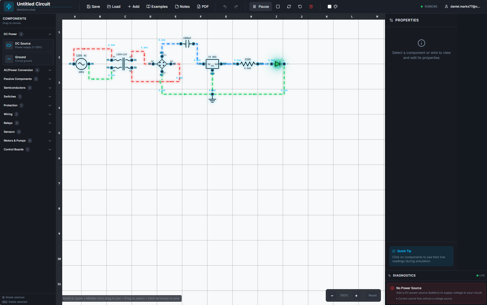
Task: Stop the simulation with square icon
Action: click(x=278, y=7)
